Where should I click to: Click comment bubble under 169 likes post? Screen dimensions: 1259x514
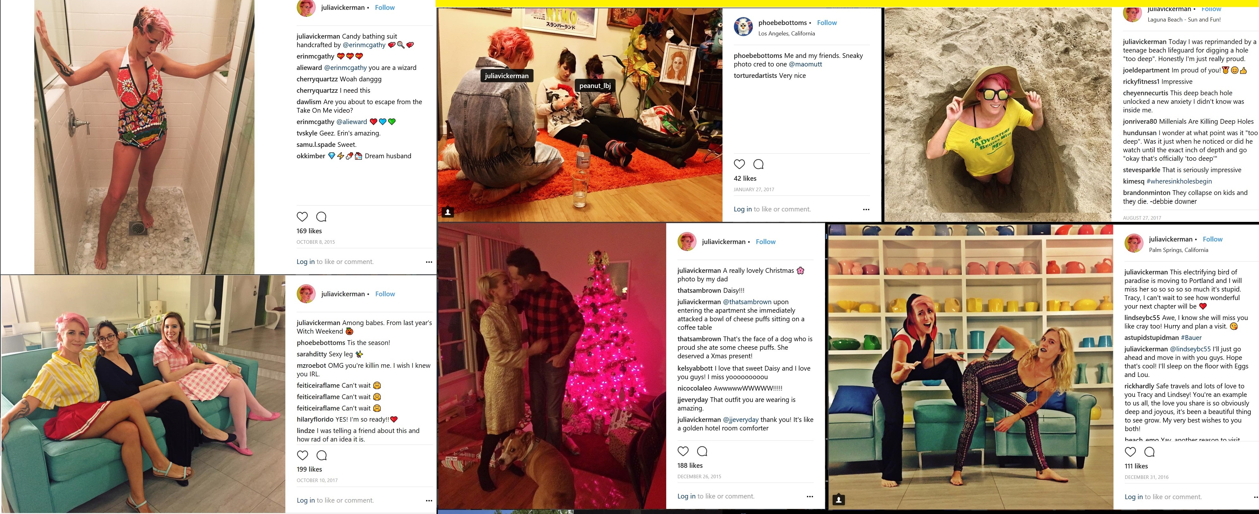click(321, 217)
